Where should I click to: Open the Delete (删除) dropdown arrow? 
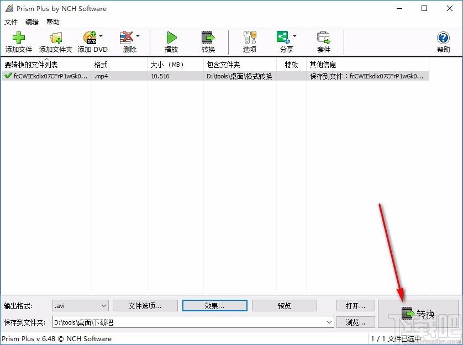(138, 36)
